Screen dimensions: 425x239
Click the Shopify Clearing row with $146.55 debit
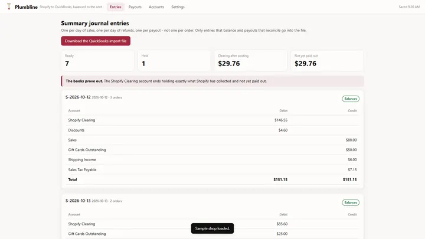pos(212,120)
